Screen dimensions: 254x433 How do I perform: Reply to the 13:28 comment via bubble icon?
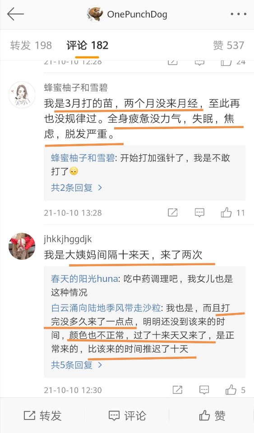coord(199,212)
